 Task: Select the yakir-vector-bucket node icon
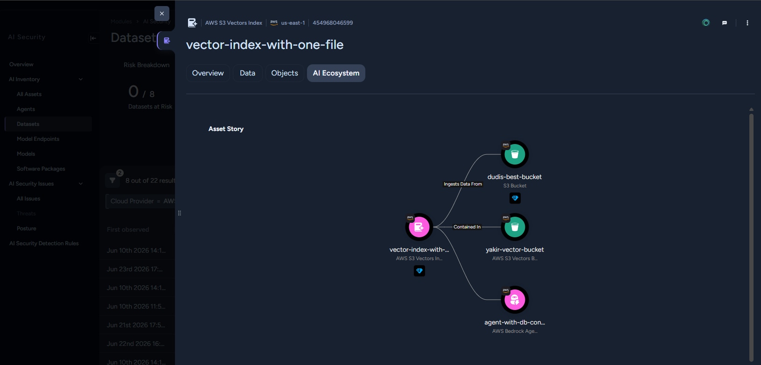tap(515, 227)
